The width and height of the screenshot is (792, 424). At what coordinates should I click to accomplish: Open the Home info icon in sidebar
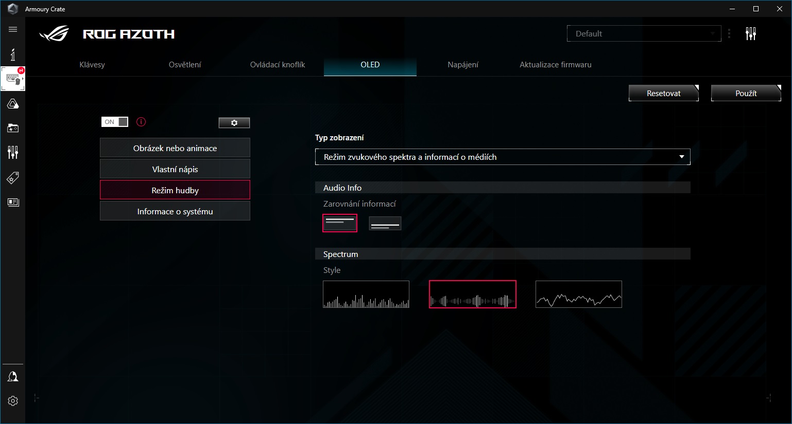13,54
